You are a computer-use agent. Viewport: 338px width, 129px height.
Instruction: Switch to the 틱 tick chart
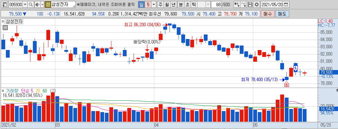[x=194, y=4]
